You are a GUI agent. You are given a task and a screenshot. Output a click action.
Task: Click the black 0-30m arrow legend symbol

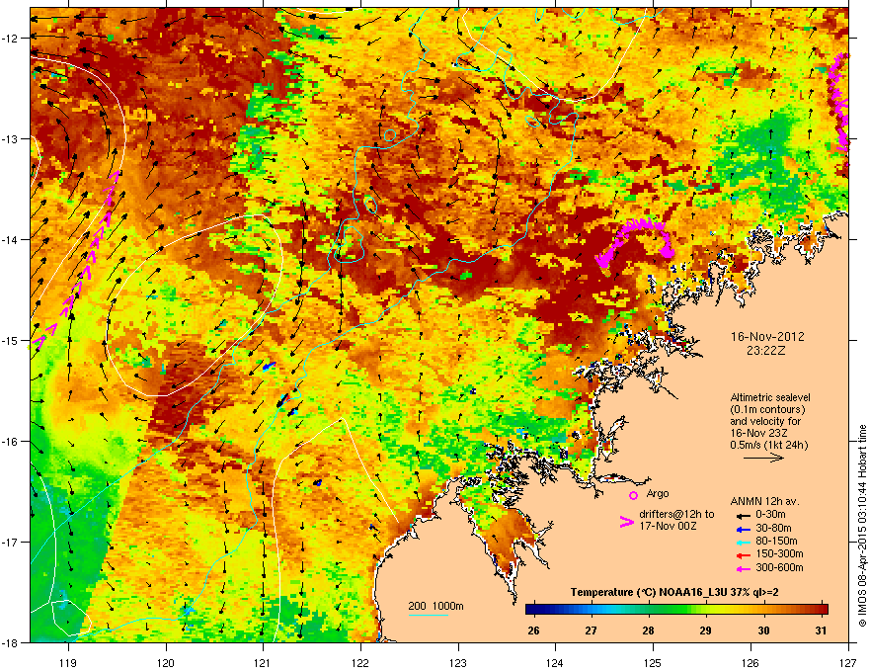click(x=743, y=515)
